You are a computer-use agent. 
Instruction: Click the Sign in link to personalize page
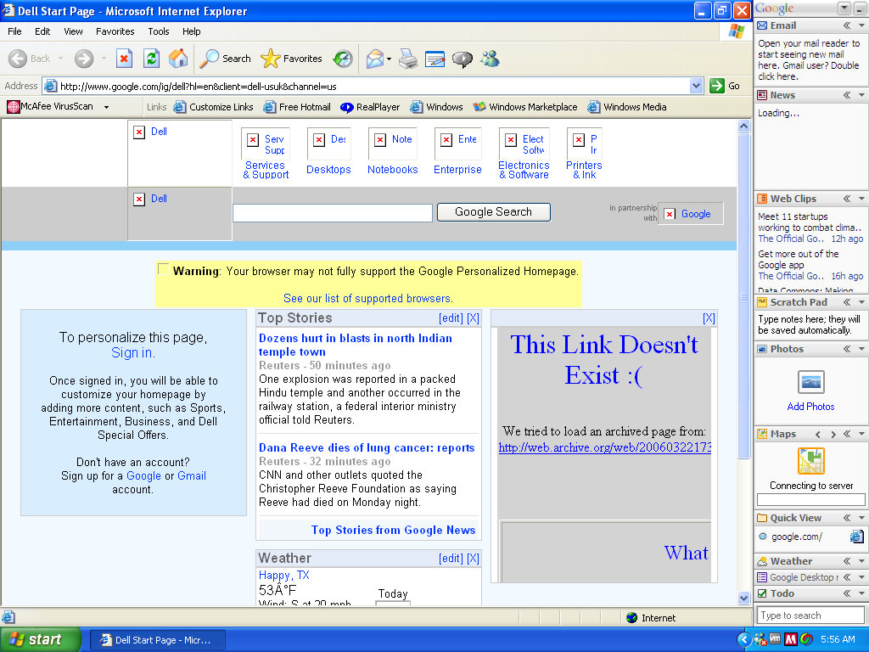(132, 353)
